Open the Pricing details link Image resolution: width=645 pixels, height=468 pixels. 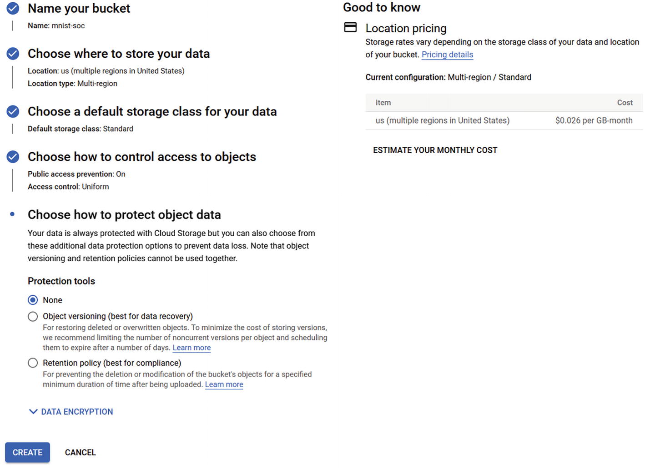click(447, 55)
